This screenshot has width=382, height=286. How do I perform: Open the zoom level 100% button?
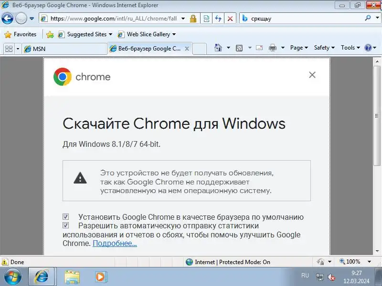(x=350, y=262)
